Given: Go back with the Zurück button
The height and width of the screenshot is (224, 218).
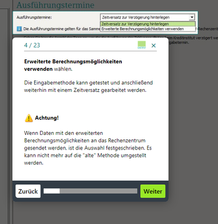Looking at the screenshot, I should click(x=28, y=191).
